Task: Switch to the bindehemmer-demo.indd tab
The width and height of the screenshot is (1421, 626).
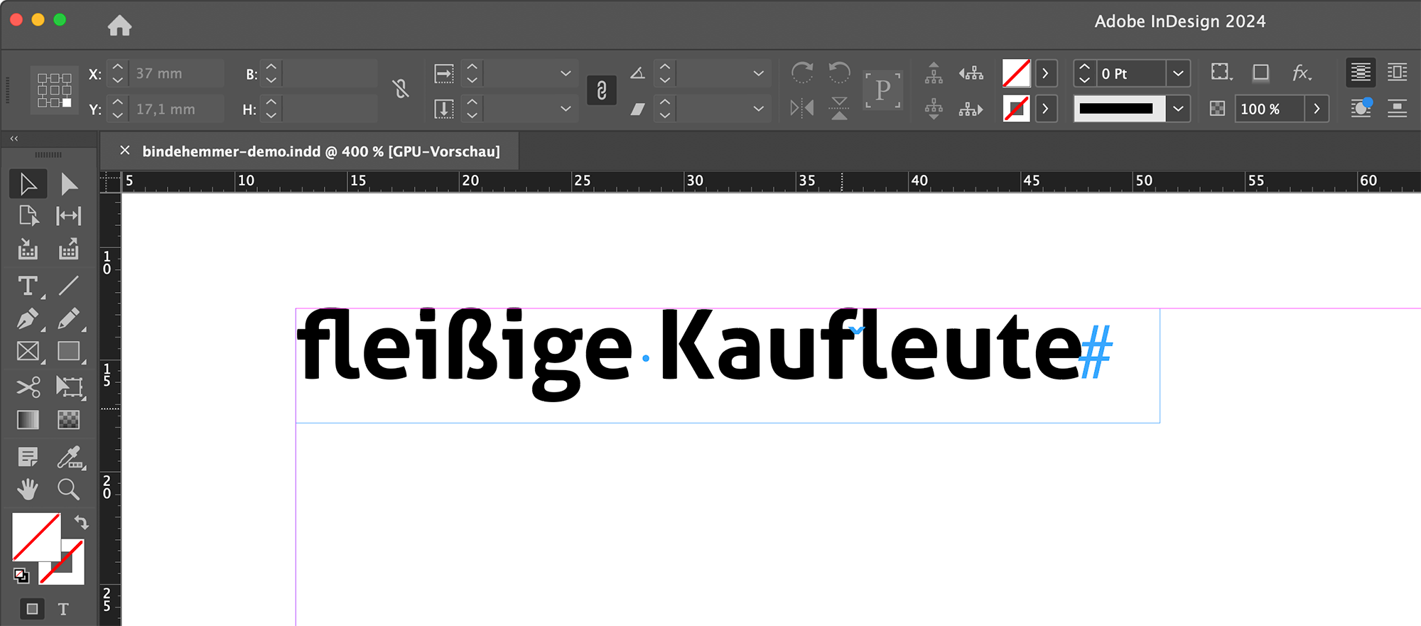Action: pyautogui.click(x=321, y=151)
